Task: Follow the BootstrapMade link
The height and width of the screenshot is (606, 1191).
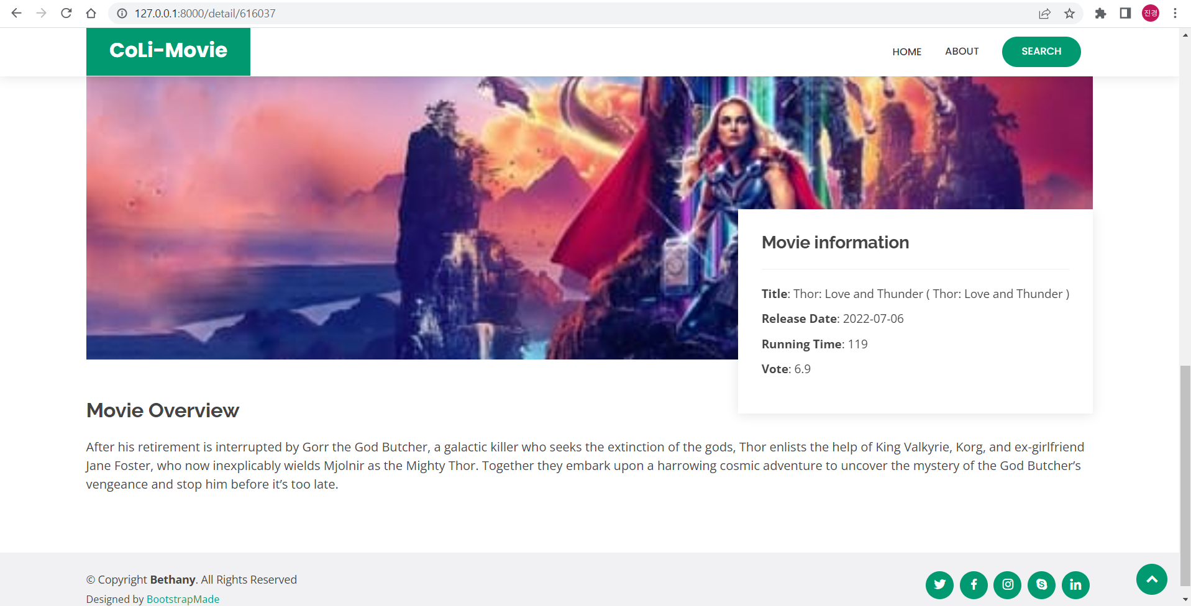Action: point(183,599)
